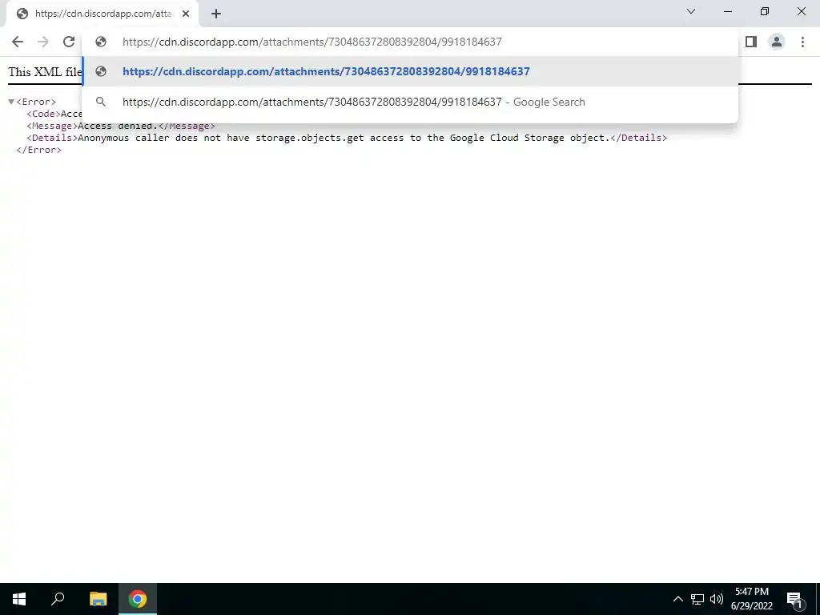This screenshot has width=820, height=615.
Task: Click the Chrome taskbar icon
Action: (x=138, y=599)
